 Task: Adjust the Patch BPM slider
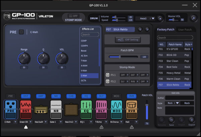(x=123, y=57)
